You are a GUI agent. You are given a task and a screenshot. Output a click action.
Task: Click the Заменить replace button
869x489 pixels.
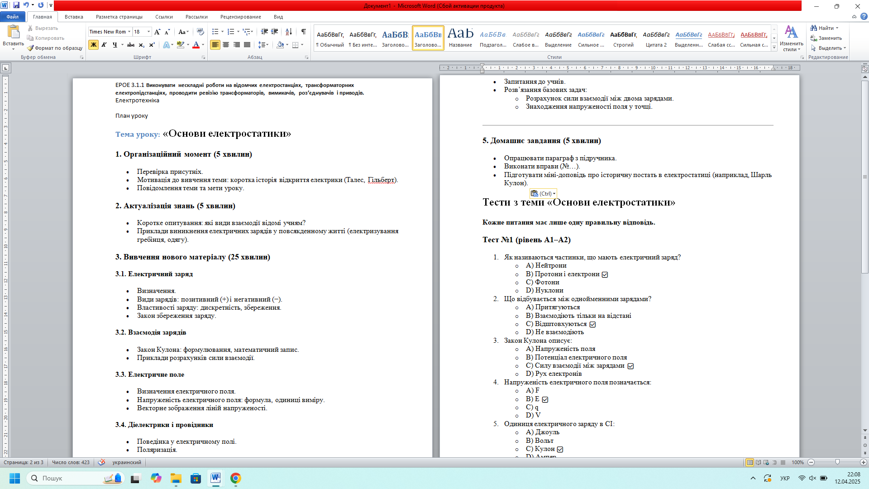click(x=826, y=38)
